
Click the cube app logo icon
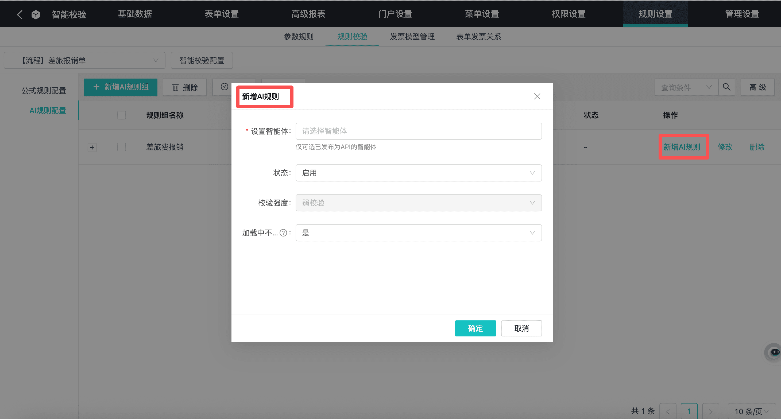(36, 14)
